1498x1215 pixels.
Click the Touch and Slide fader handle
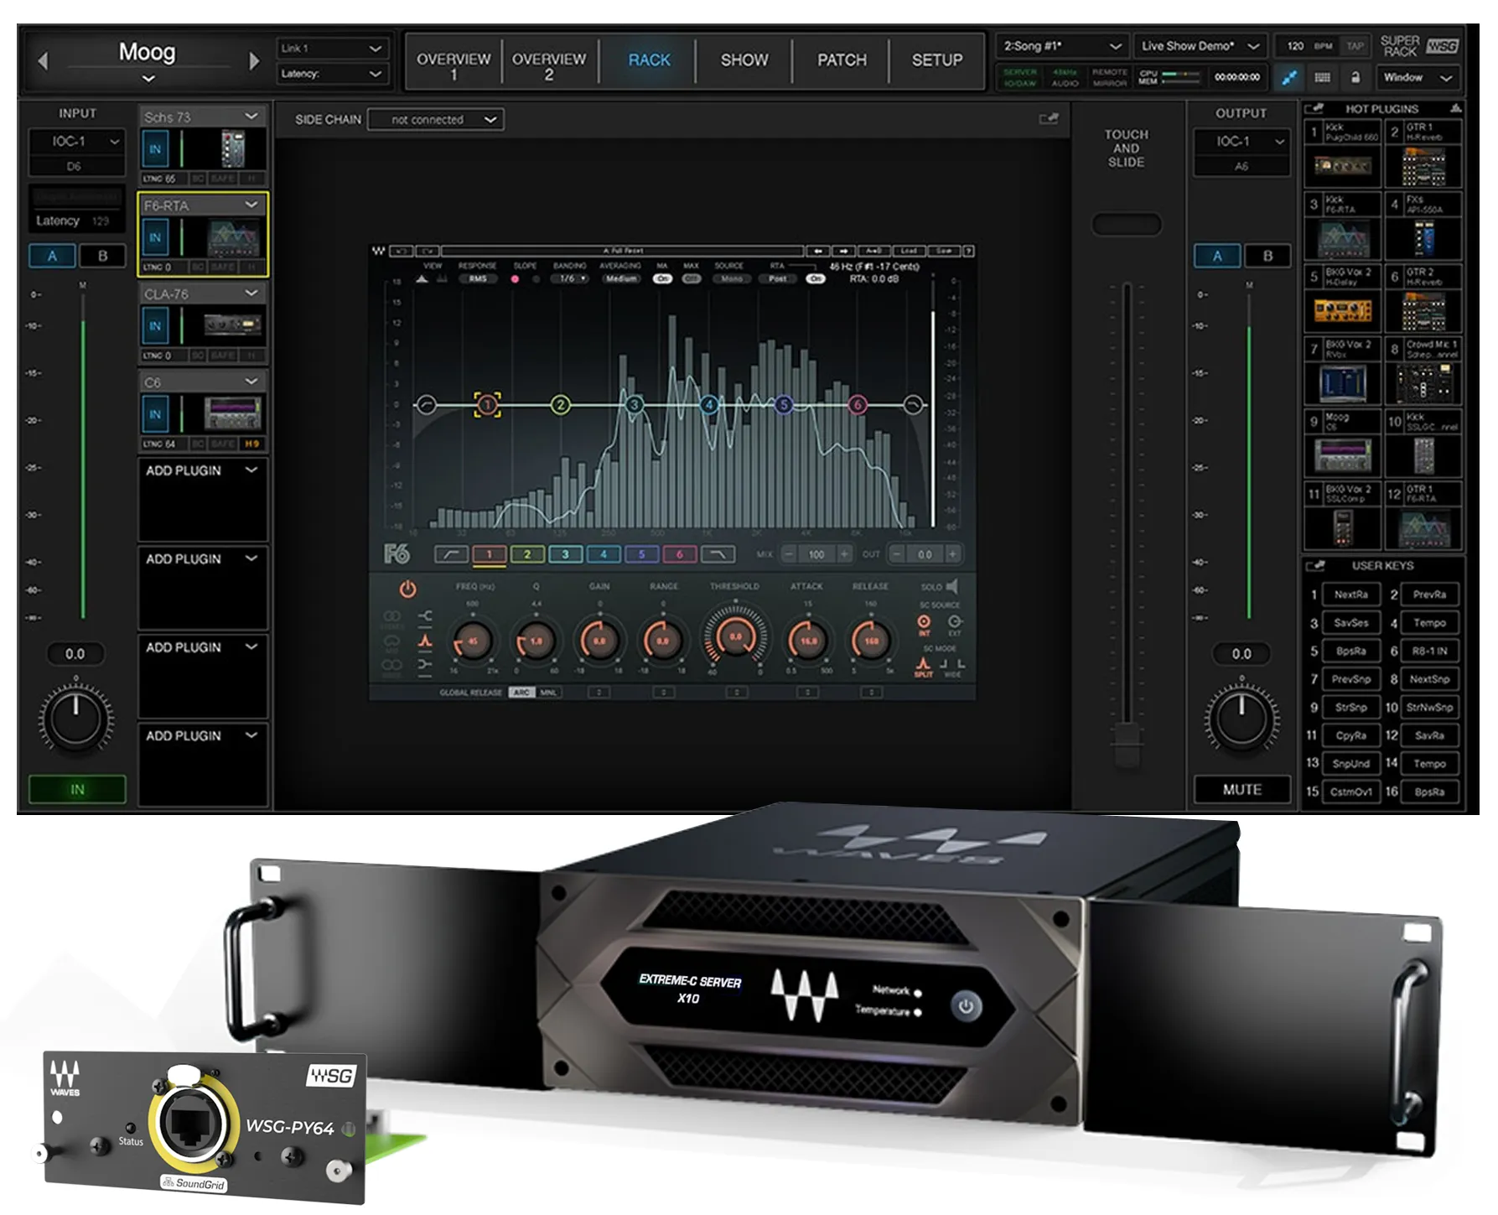pos(1127,744)
